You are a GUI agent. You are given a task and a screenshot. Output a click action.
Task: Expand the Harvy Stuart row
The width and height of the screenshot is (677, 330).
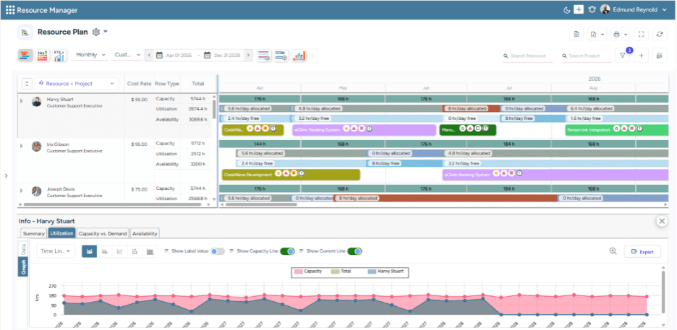pyautogui.click(x=21, y=101)
